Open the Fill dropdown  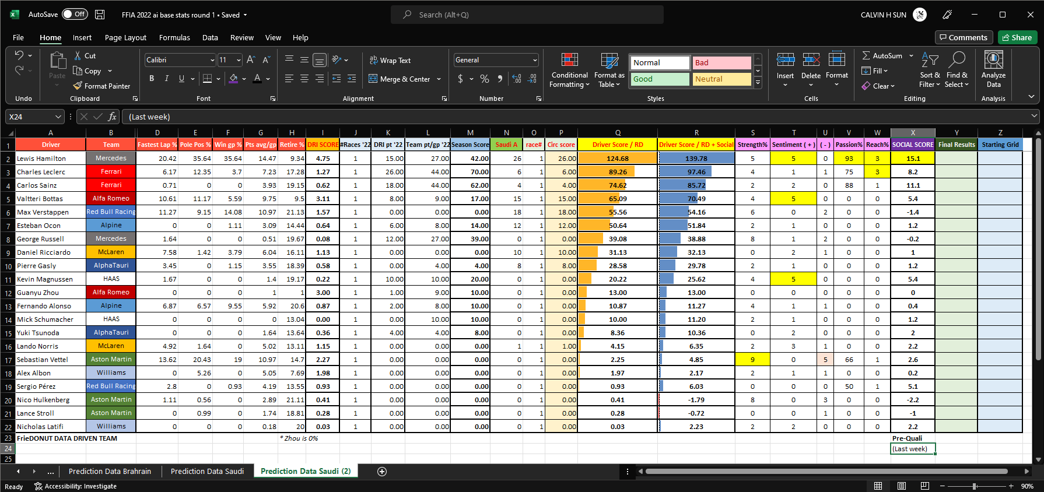pyautogui.click(x=875, y=71)
